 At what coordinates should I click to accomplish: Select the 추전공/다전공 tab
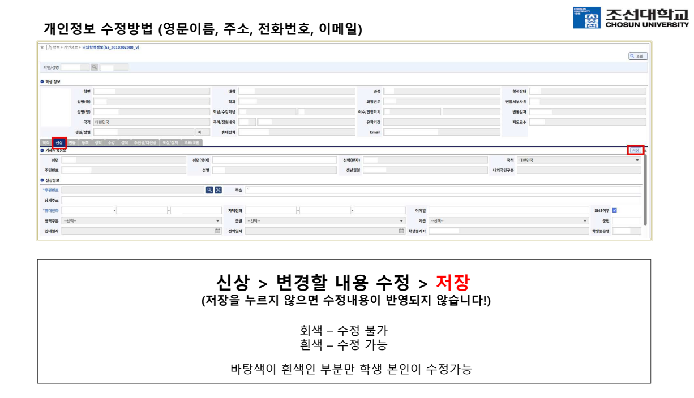click(x=145, y=142)
